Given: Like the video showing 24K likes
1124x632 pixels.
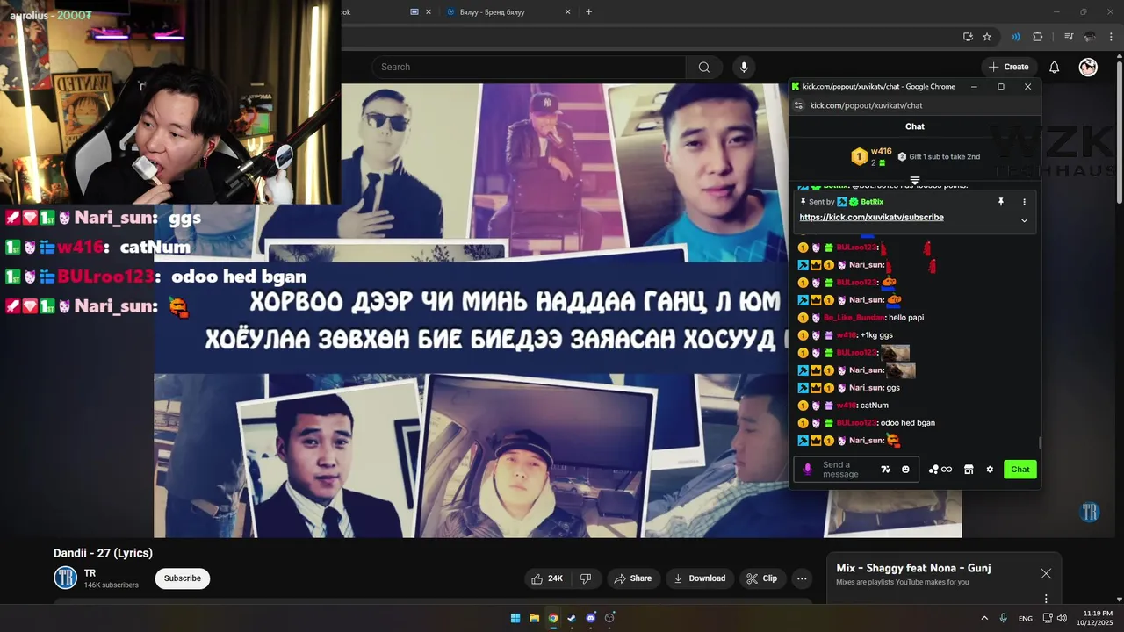Looking at the screenshot, I should 546,578.
